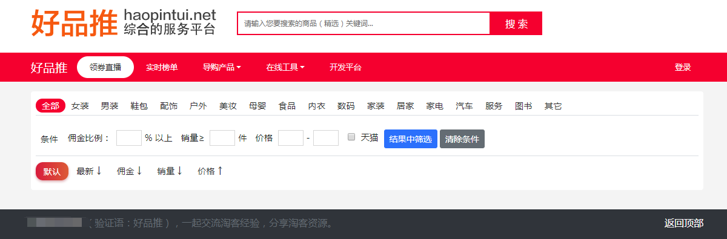Select the 家电 category
Viewport: 727px width, 239px height.
[x=435, y=106]
